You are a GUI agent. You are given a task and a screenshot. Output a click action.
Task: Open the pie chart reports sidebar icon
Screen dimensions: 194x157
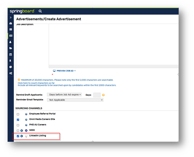point(10,67)
